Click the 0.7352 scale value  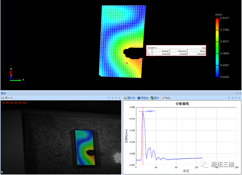(225, 30)
